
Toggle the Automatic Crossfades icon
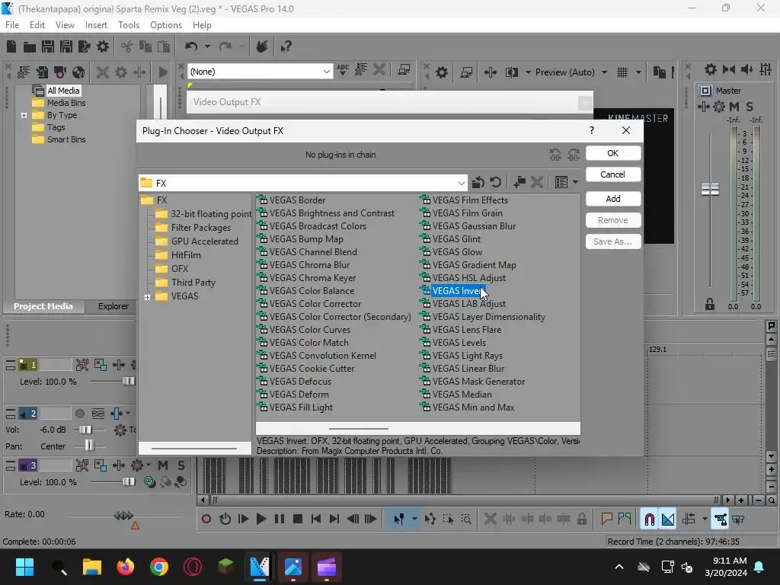(668, 519)
